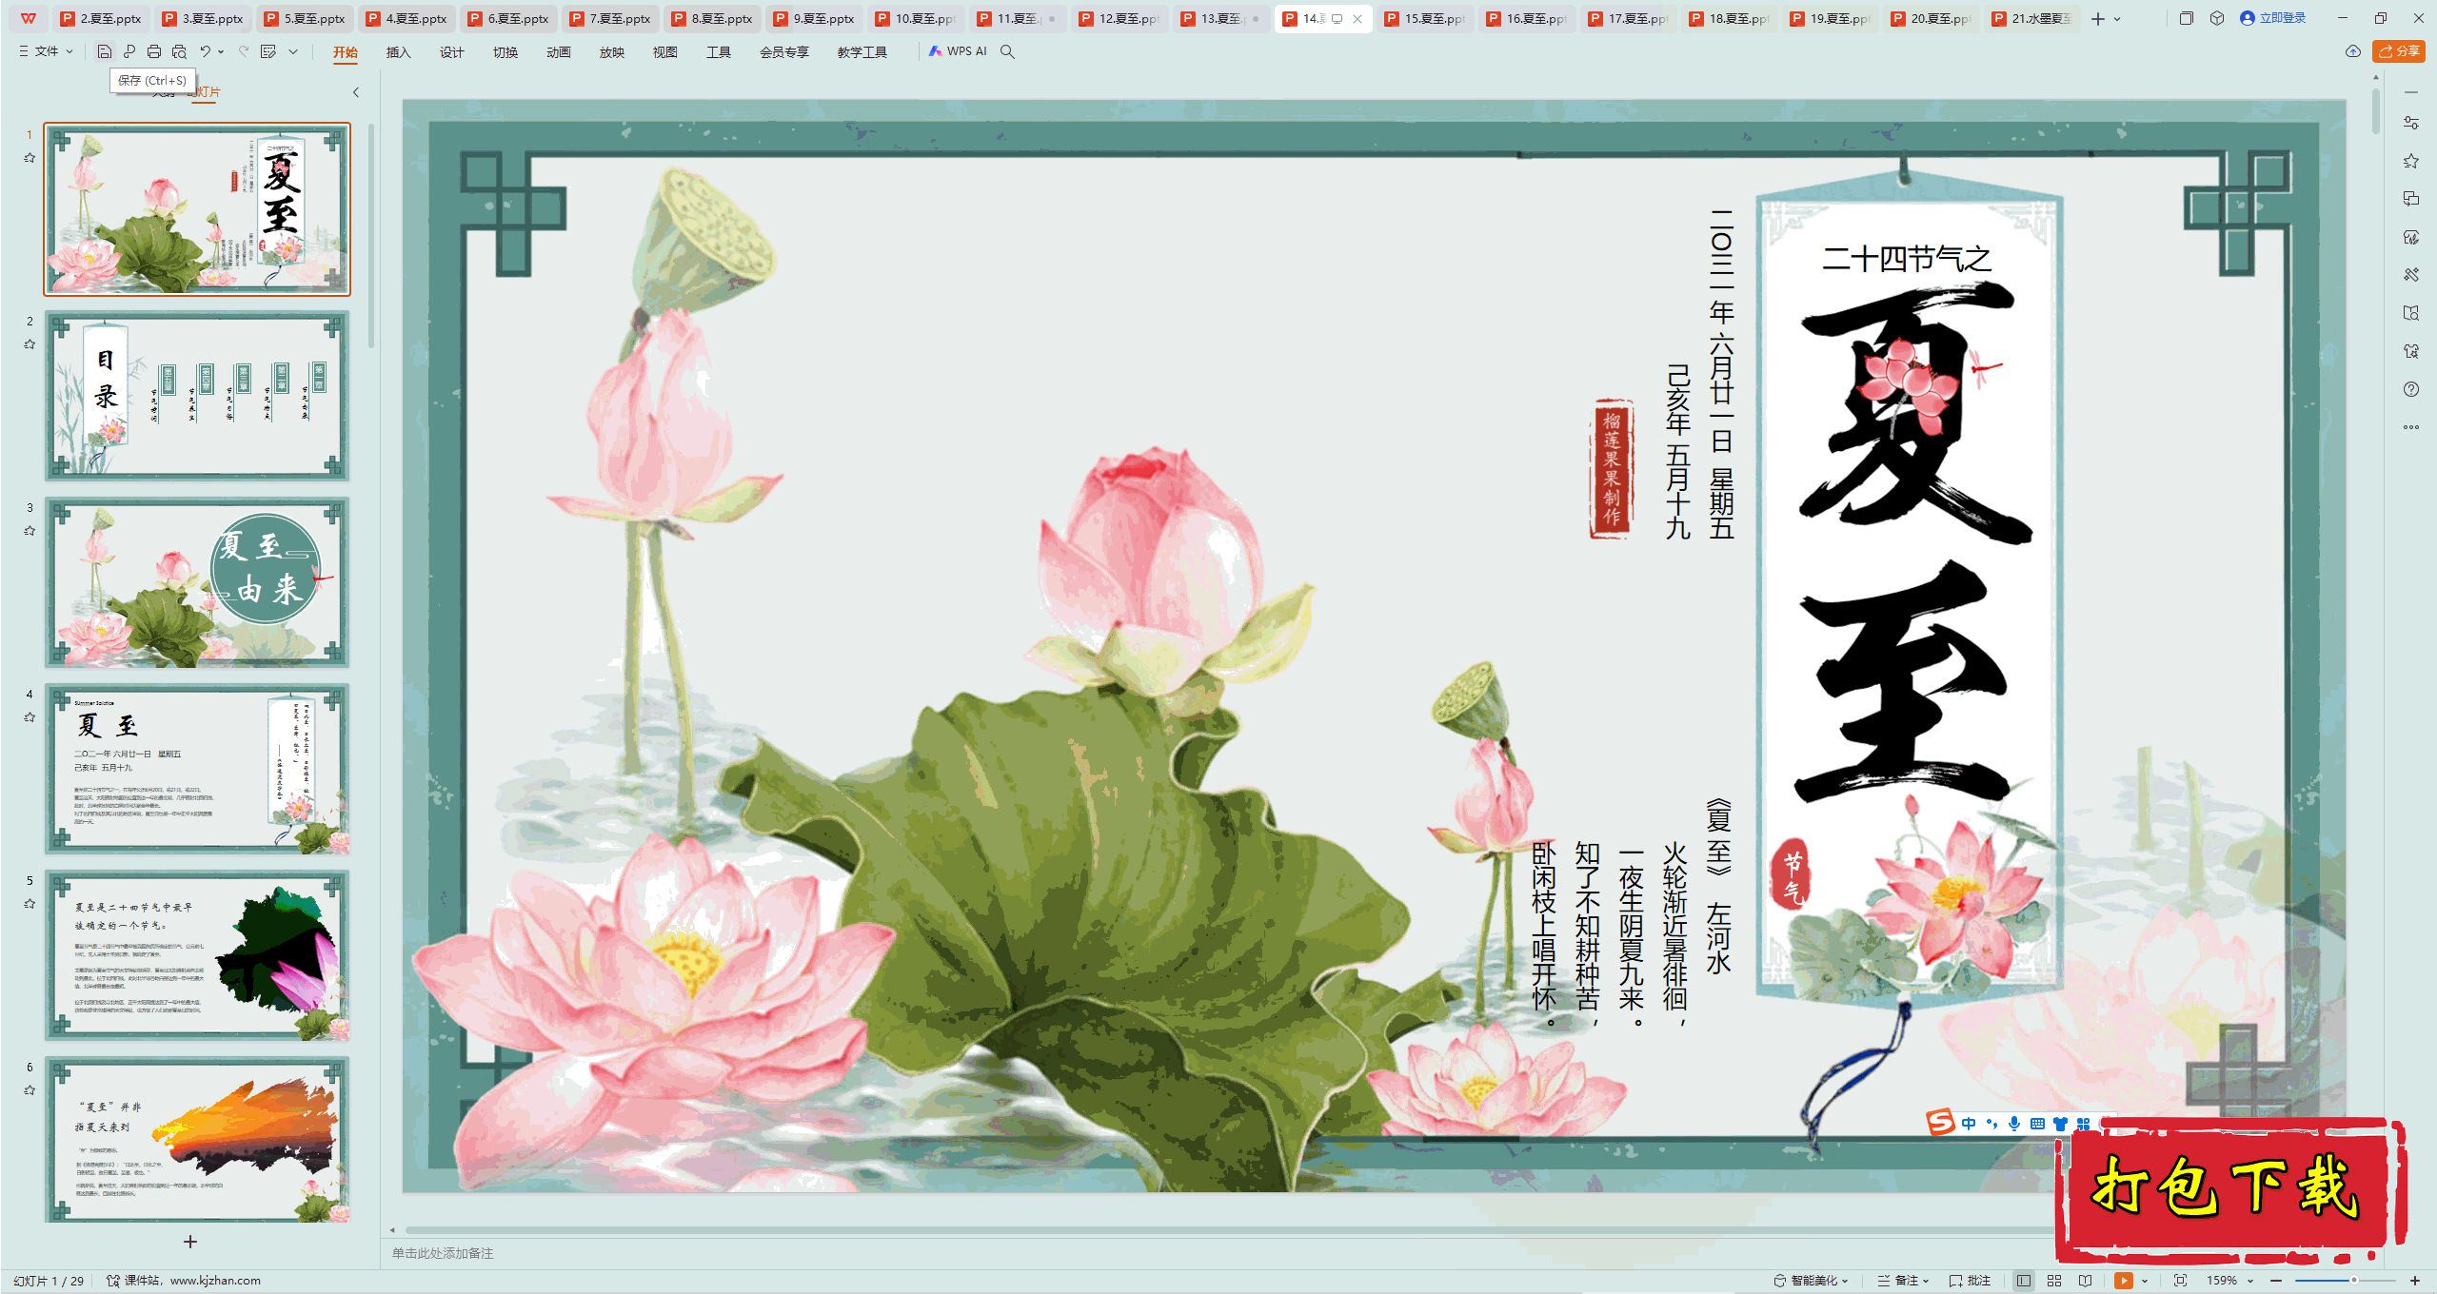Click the Save icon in the quick toolbar
Screen dimensions: 2437x1294
pos(105,51)
